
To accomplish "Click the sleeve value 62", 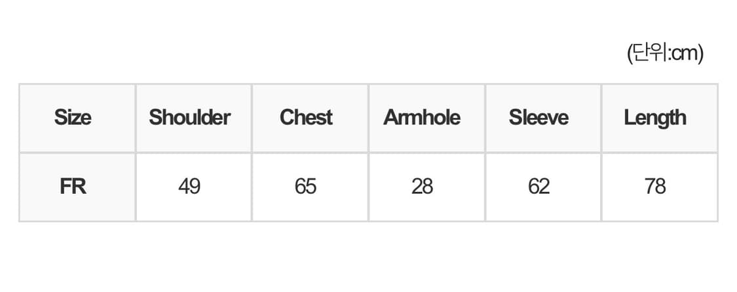I will [539, 187].
